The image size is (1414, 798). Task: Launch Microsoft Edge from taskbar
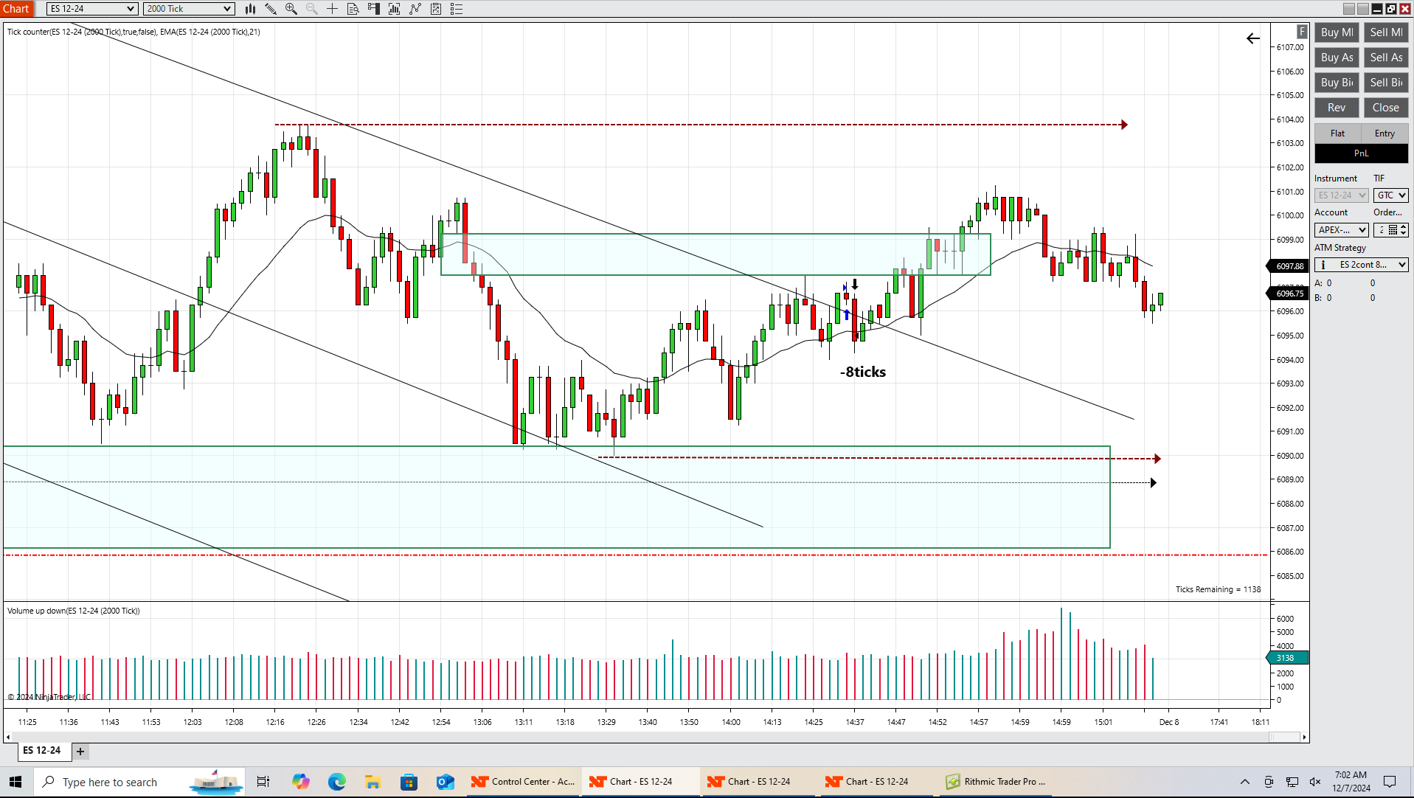click(336, 782)
